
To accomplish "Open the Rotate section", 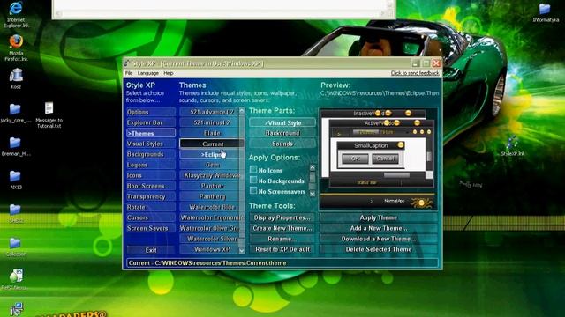I will coord(151,207).
